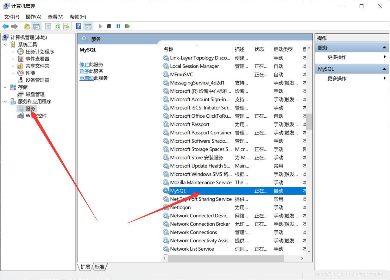
Task: Select the Network List Service row
Action: pos(234,249)
